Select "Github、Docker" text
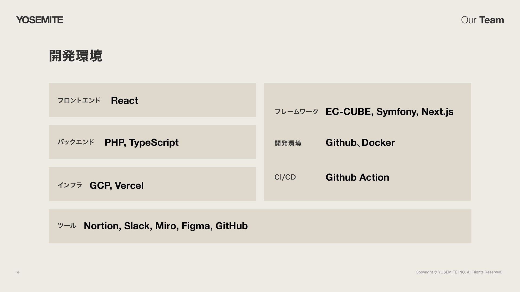Viewport: 520px width, 292px height. tap(360, 142)
